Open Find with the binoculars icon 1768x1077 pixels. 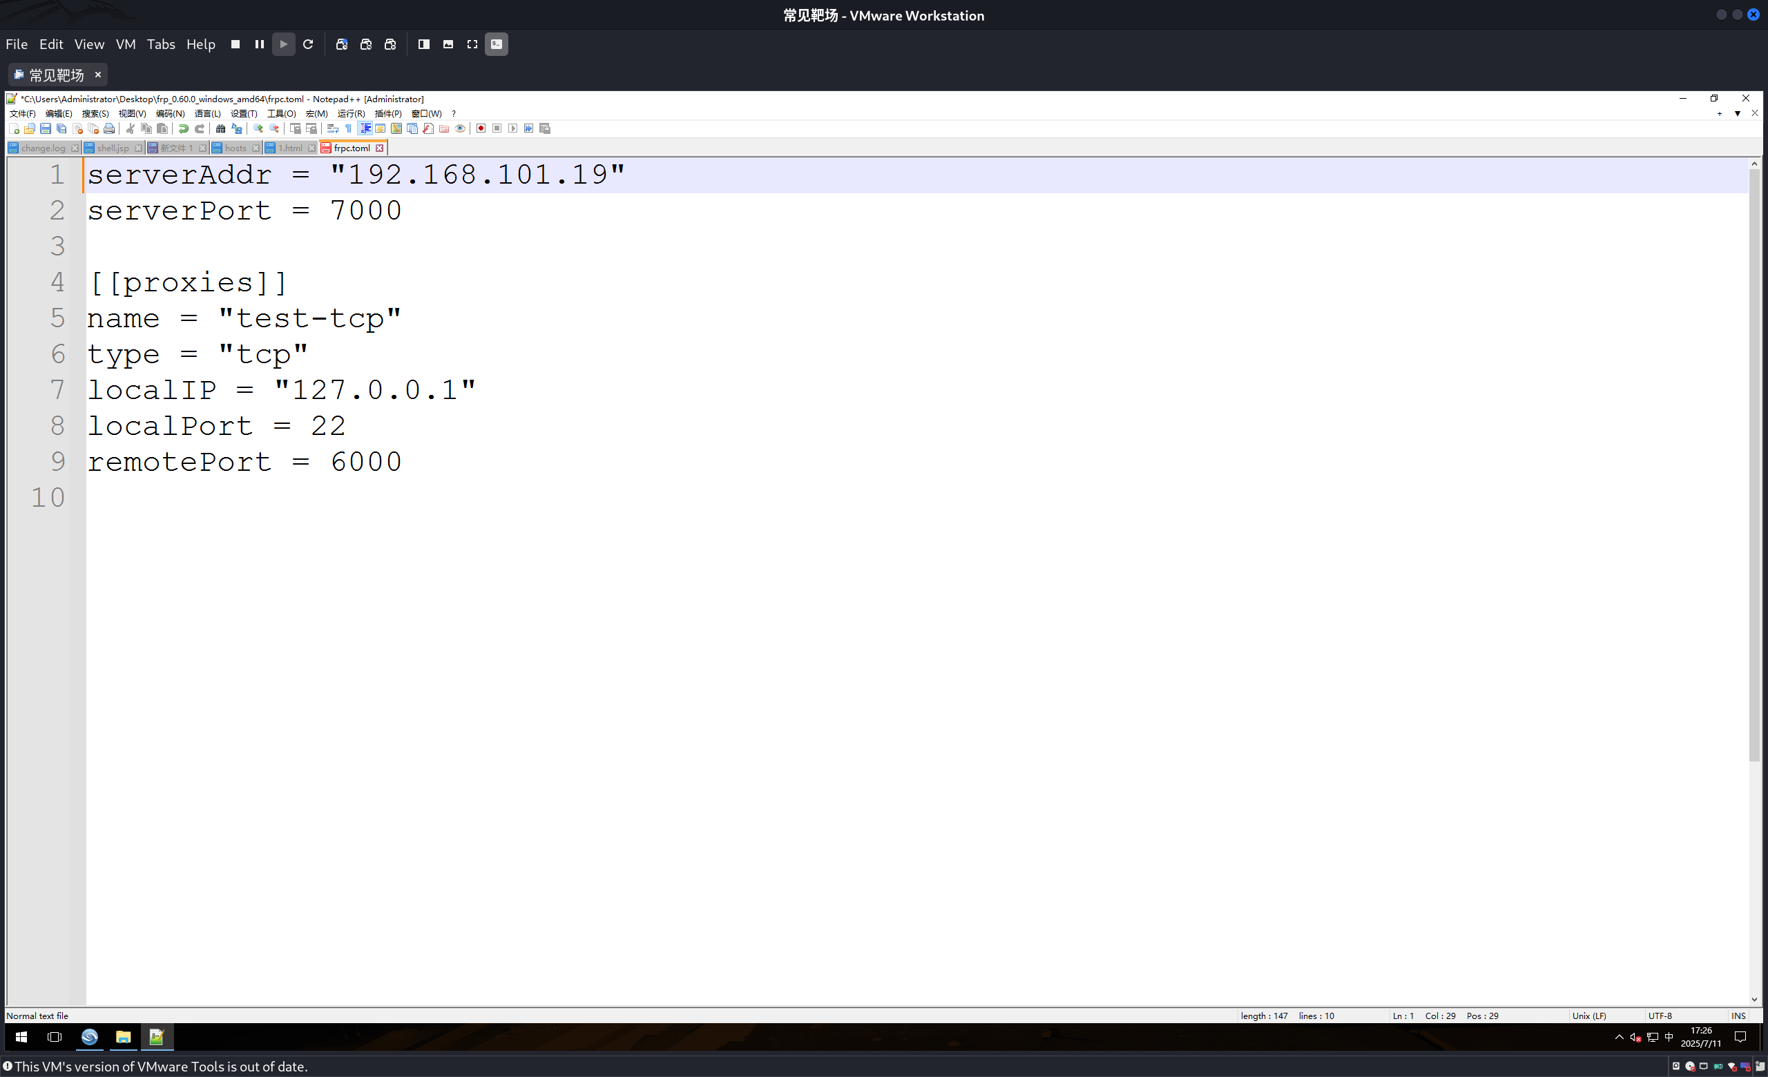[220, 128]
